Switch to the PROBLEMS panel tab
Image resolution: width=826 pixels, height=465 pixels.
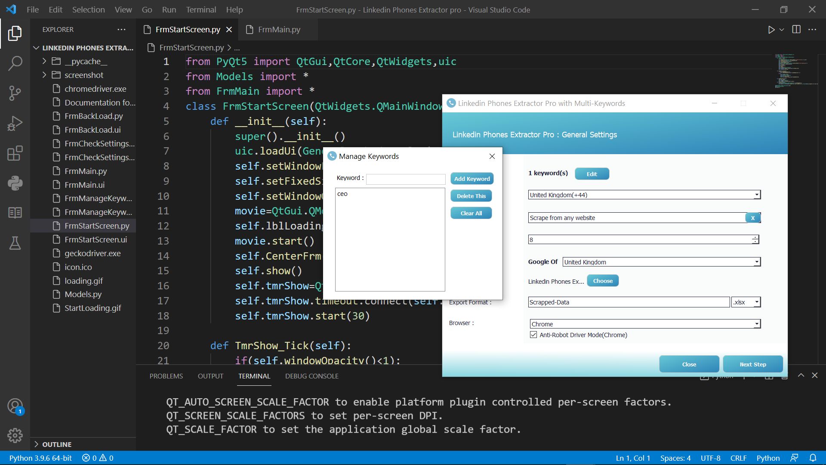[166, 376]
